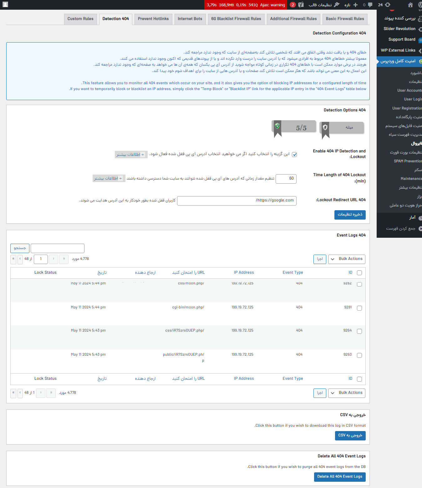
Task: Click the 404 Lockout Redirect URL field
Action: (237, 201)
